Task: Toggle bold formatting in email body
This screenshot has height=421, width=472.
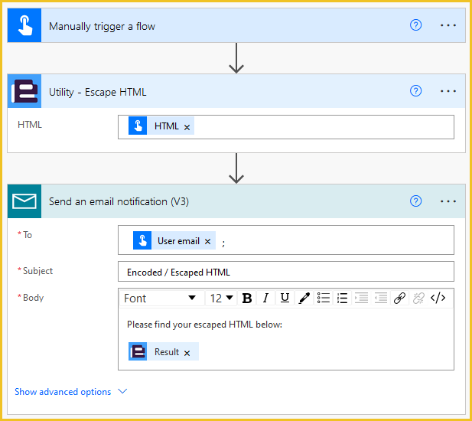Action: click(x=247, y=299)
